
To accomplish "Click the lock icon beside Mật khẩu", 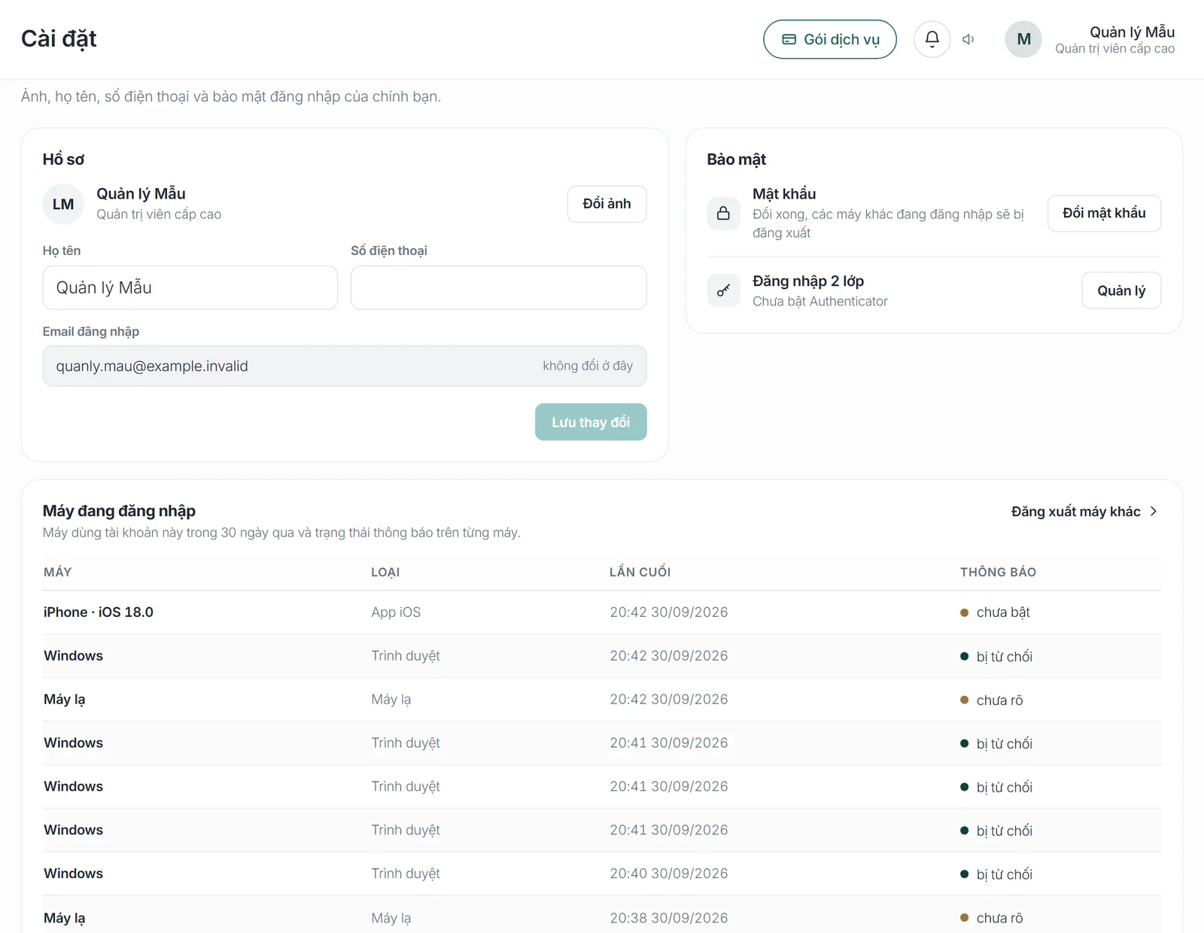I will 723,213.
